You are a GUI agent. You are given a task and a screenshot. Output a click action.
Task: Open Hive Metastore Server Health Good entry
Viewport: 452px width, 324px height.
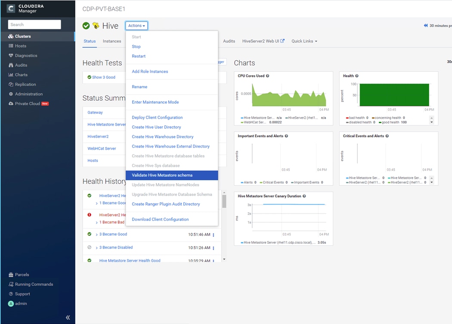pyautogui.click(x=130, y=260)
